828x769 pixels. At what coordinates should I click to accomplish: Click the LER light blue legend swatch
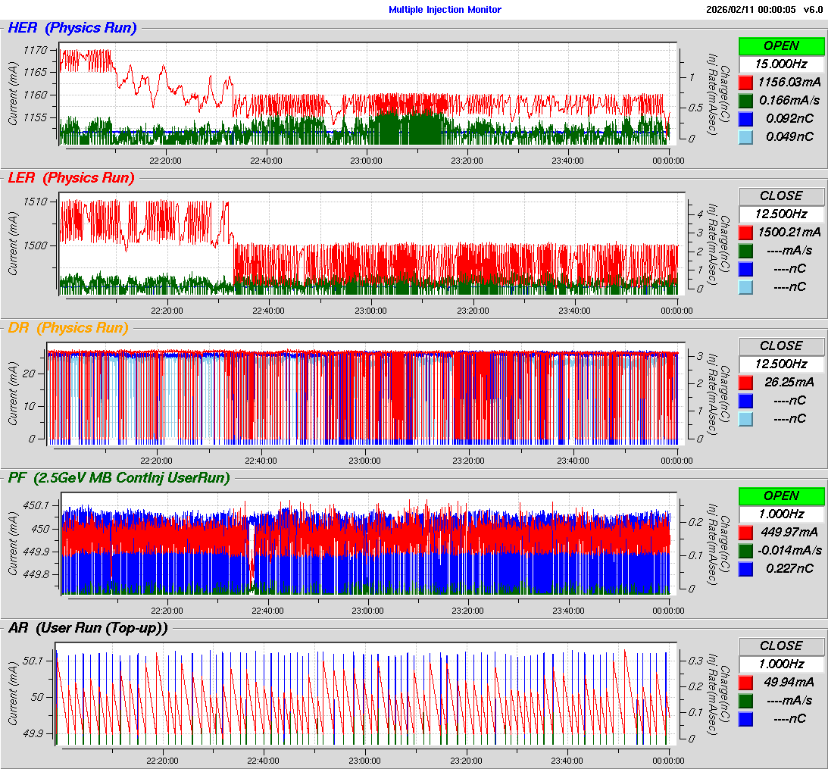(745, 287)
